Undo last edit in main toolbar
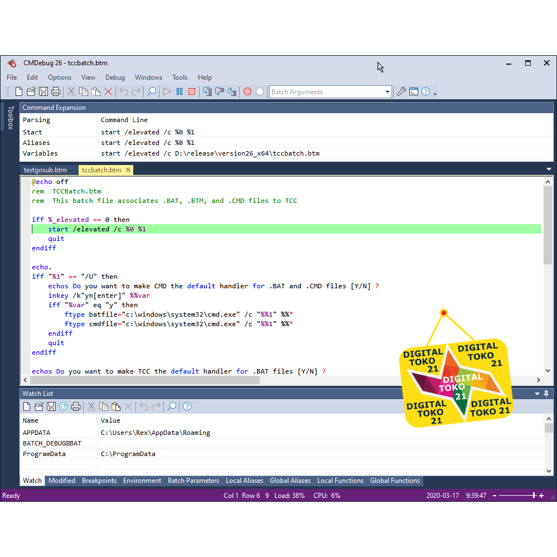 pos(124,91)
